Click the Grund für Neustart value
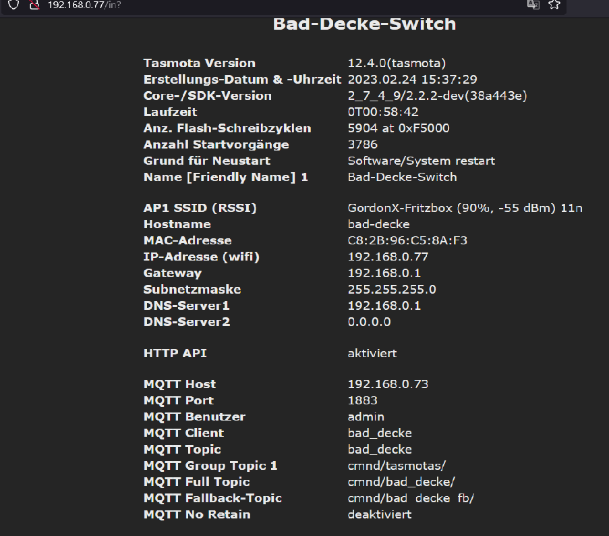The height and width of the screenshot is (536, 609). tap(421, 161)
